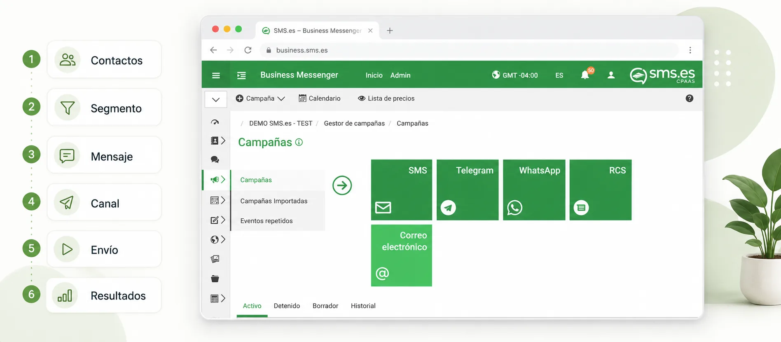Screen dimensions: 781x342
Task: Open the contacts book sidebar icon
Action: pos(215,141)
